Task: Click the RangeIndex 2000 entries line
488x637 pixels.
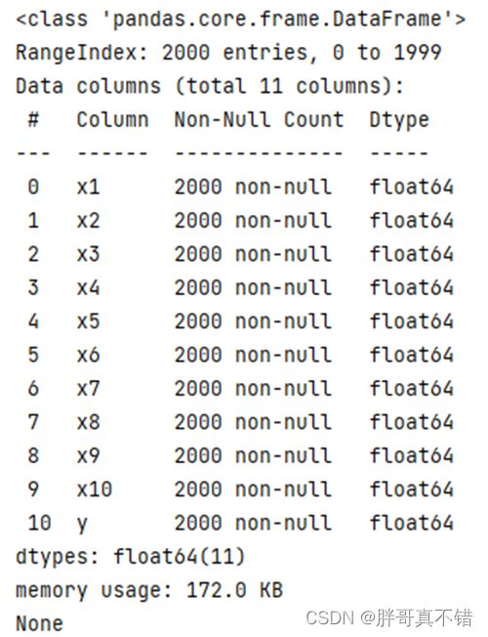Action: [x=228, y=53]
